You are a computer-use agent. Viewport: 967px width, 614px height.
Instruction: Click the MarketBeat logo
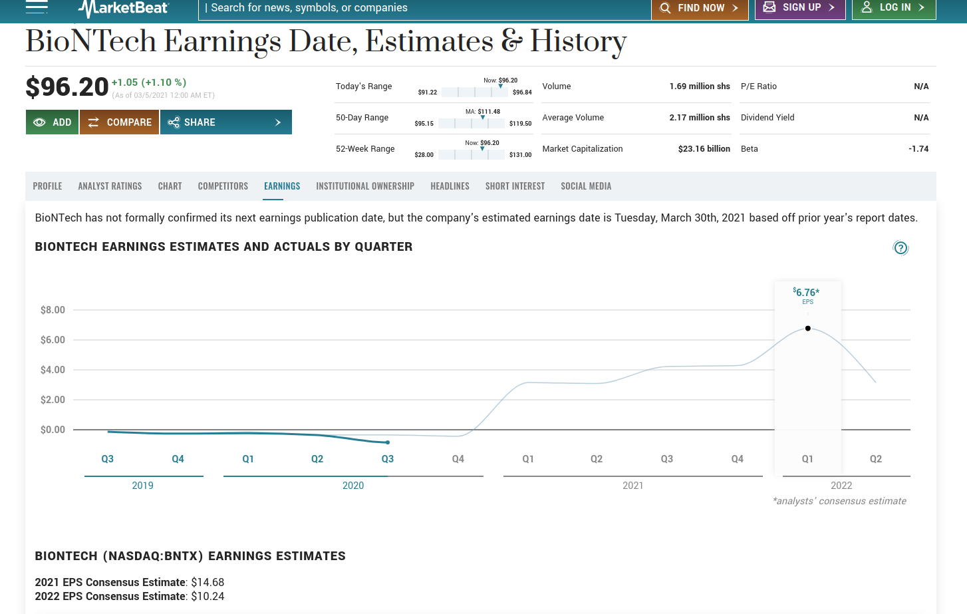[124, 8]
